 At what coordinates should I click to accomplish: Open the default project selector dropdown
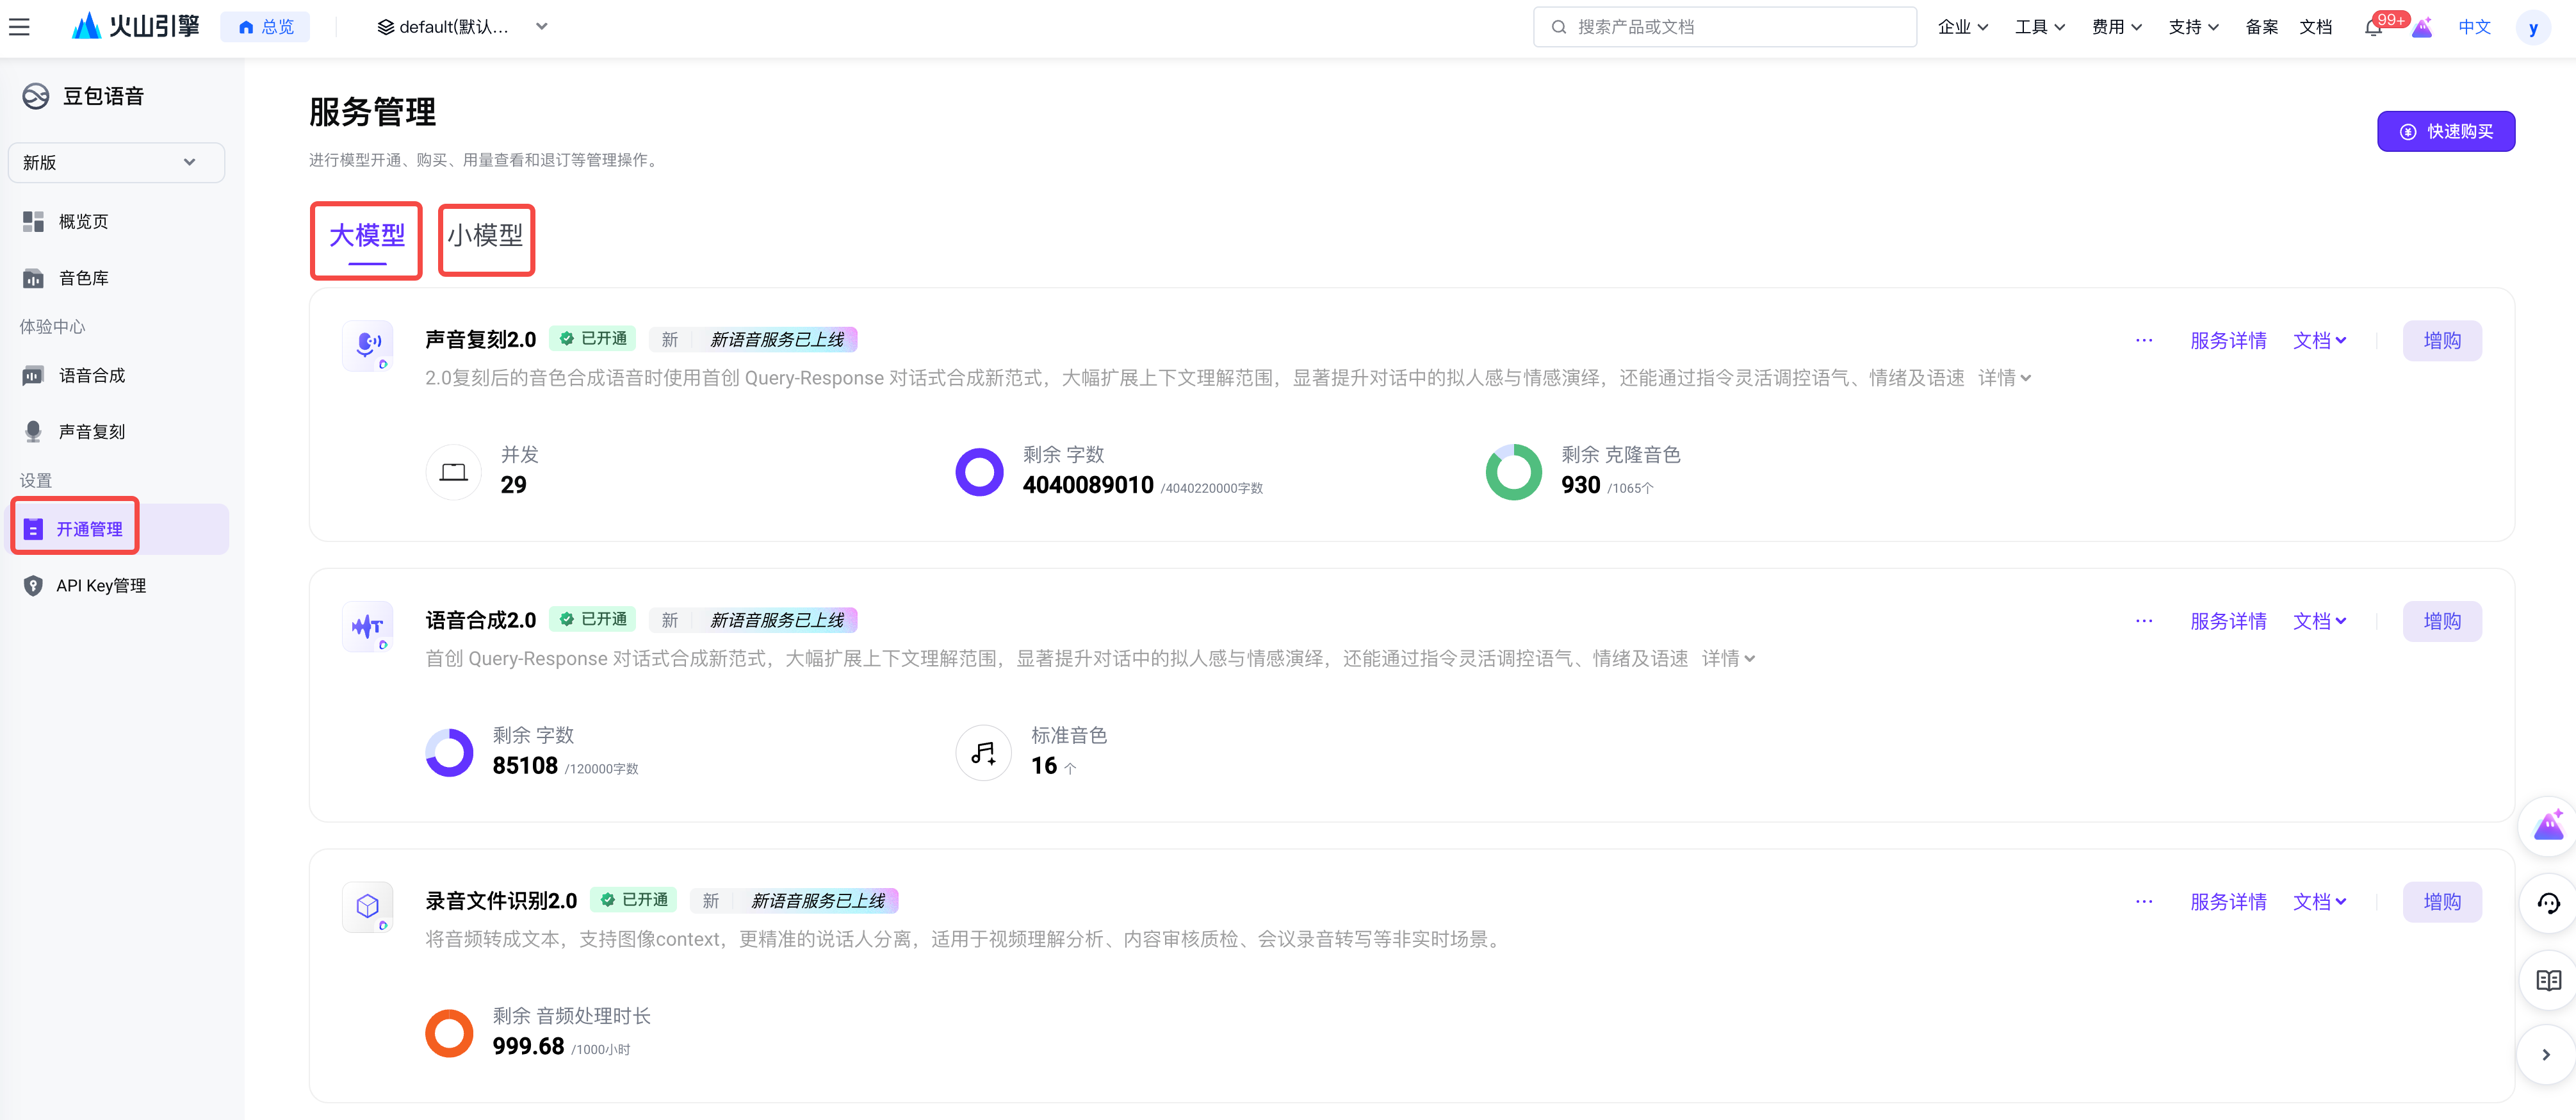[x=462, y=27]
